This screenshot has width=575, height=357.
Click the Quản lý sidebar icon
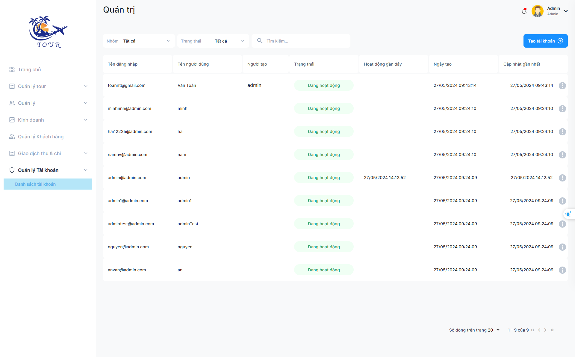(11, 103)
